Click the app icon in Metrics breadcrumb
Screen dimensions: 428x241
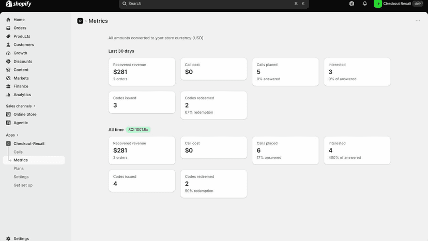tap(80, 21)
